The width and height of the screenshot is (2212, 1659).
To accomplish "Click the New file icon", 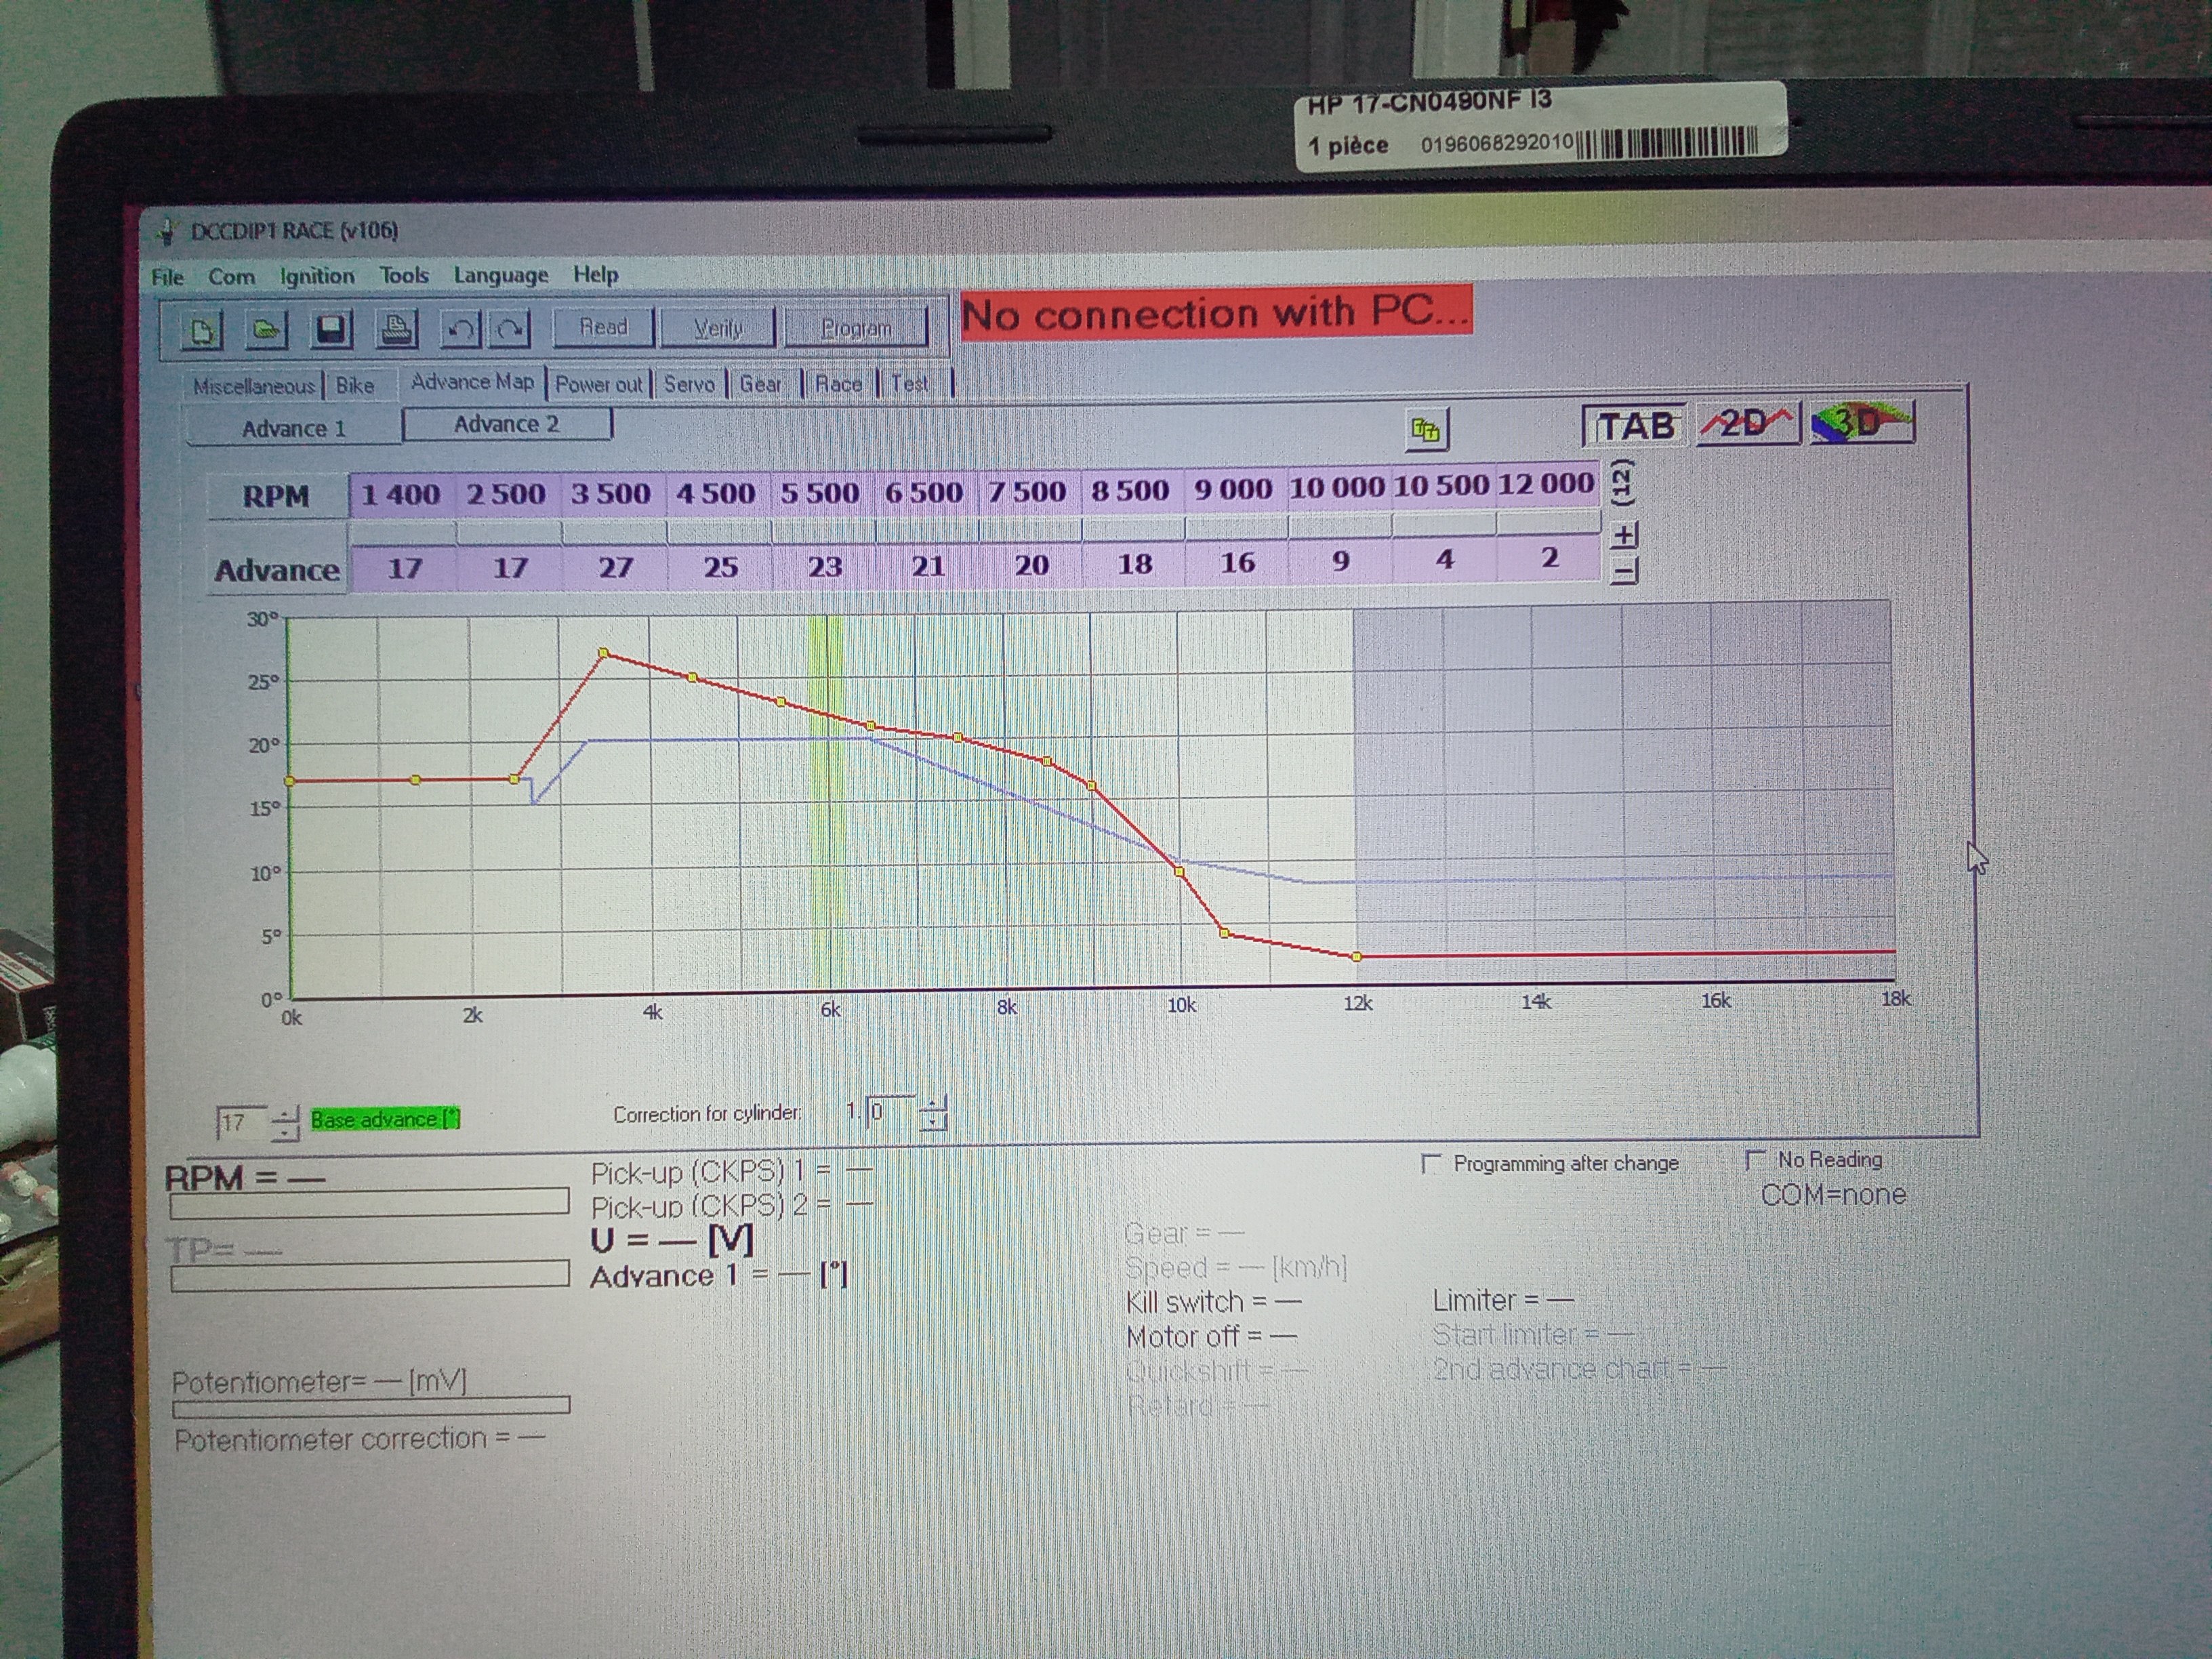I will point(201,330).
